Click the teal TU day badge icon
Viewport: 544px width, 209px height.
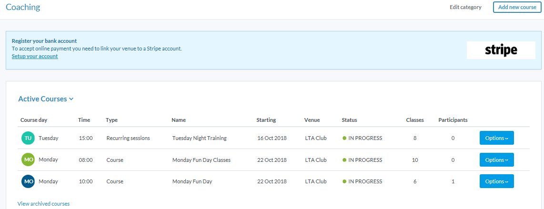pyautogui.click(x=28, y=138)
